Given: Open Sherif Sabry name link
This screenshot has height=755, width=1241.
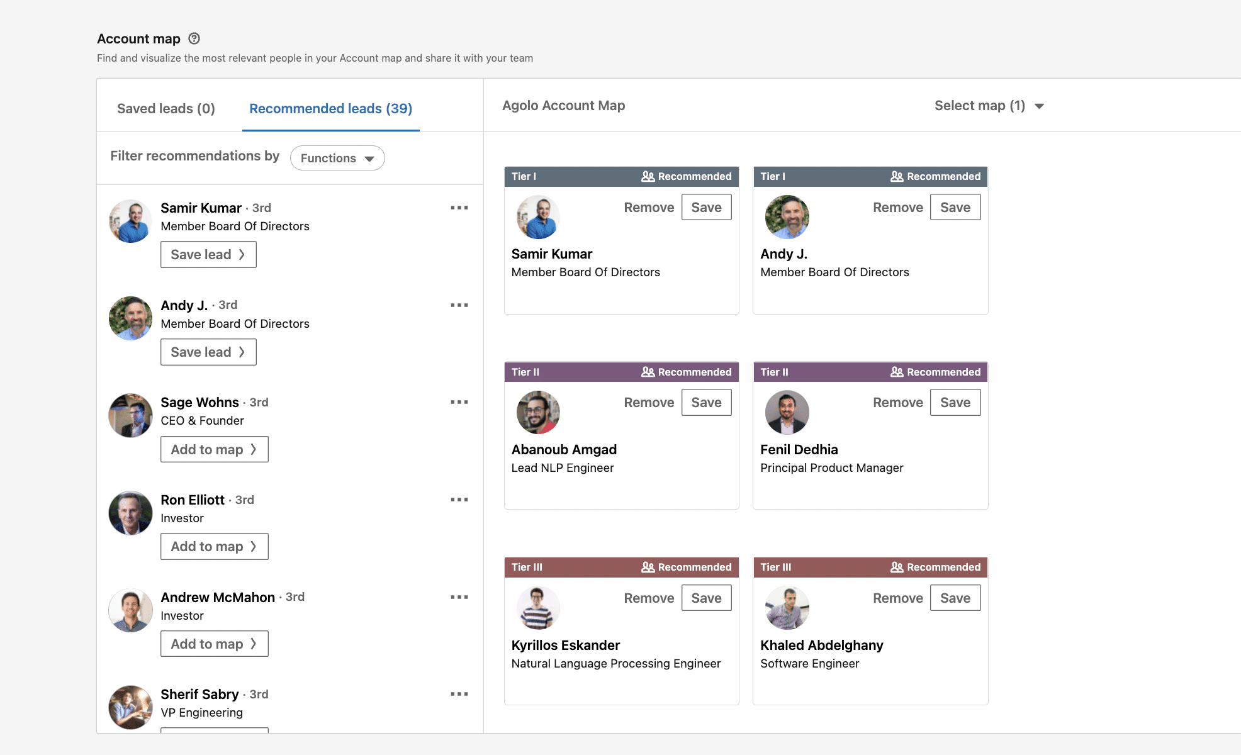Looking at the screenshot, I should (199, 694).
